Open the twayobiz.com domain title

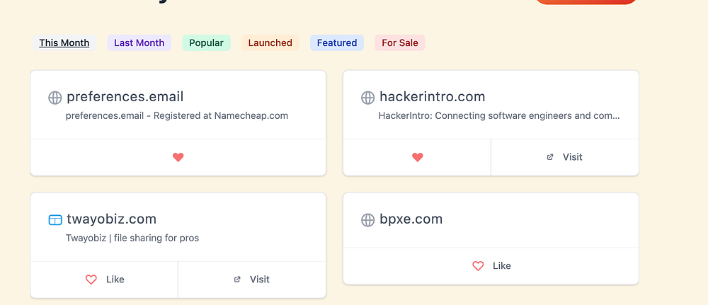(x=112, y=219)
